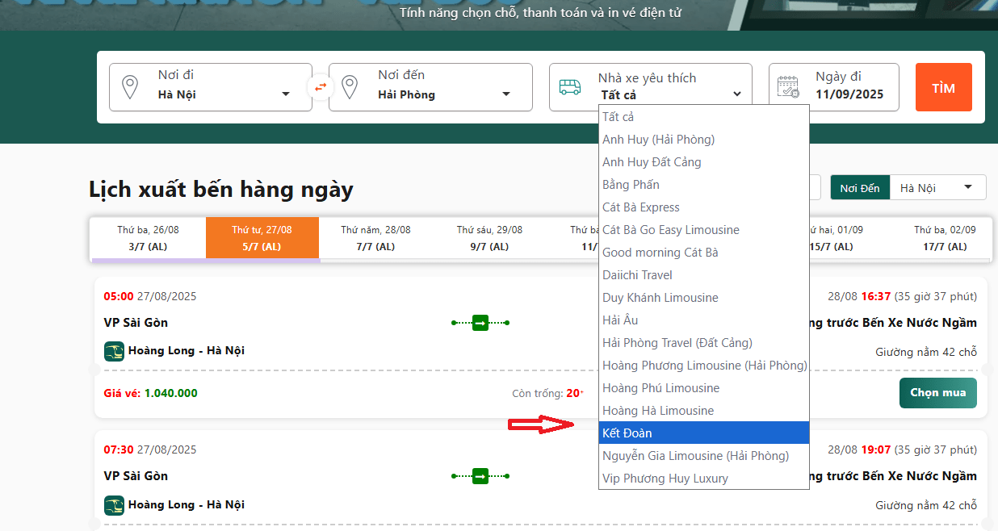Switch to the Thứ ba, 26/08 date tab

tap(148, 238)
